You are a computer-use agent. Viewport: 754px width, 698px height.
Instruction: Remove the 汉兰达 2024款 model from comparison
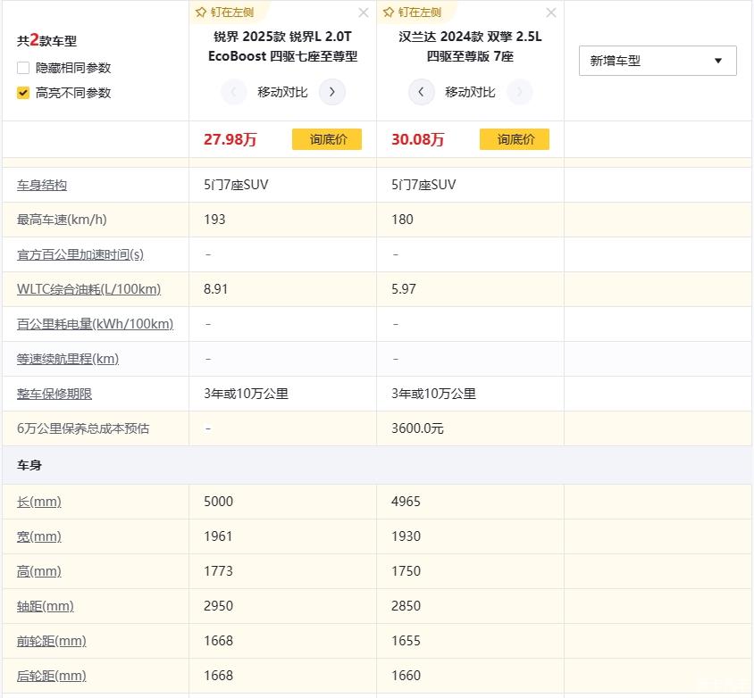(551, 12)
